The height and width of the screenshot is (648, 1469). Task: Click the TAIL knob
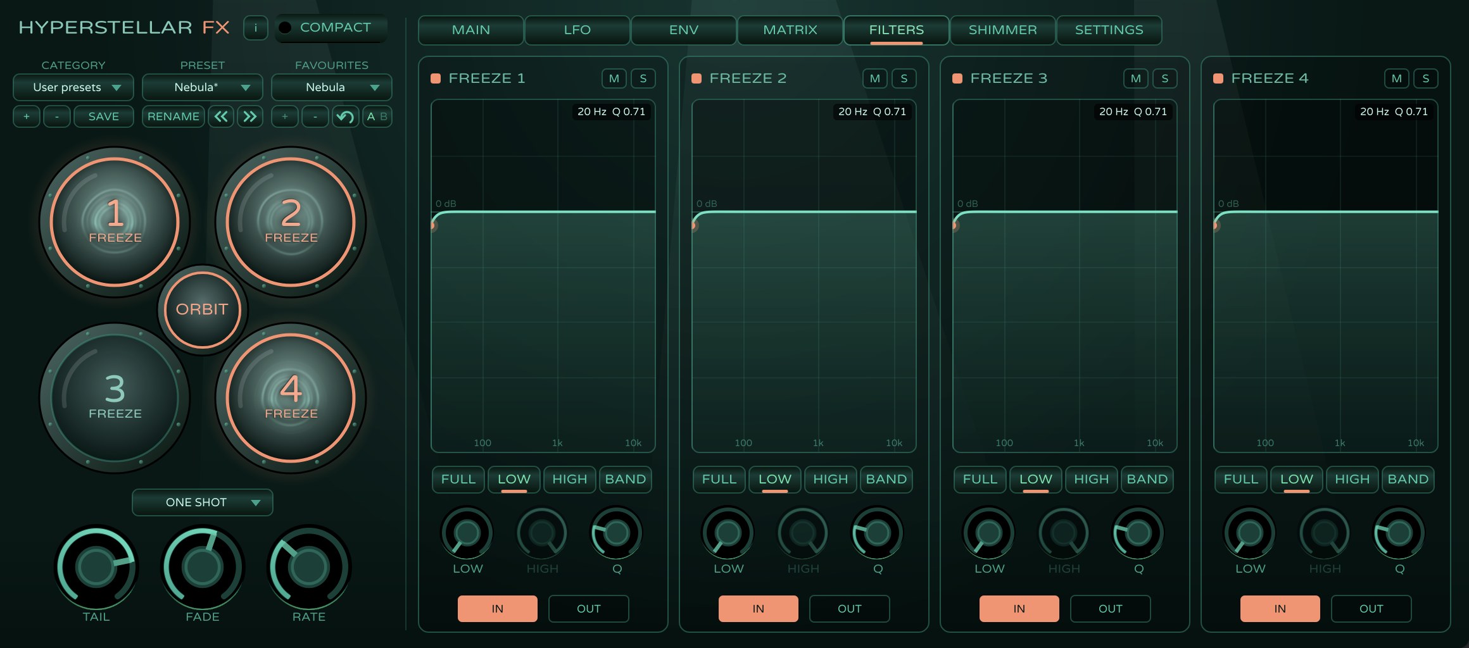[96, 567]
